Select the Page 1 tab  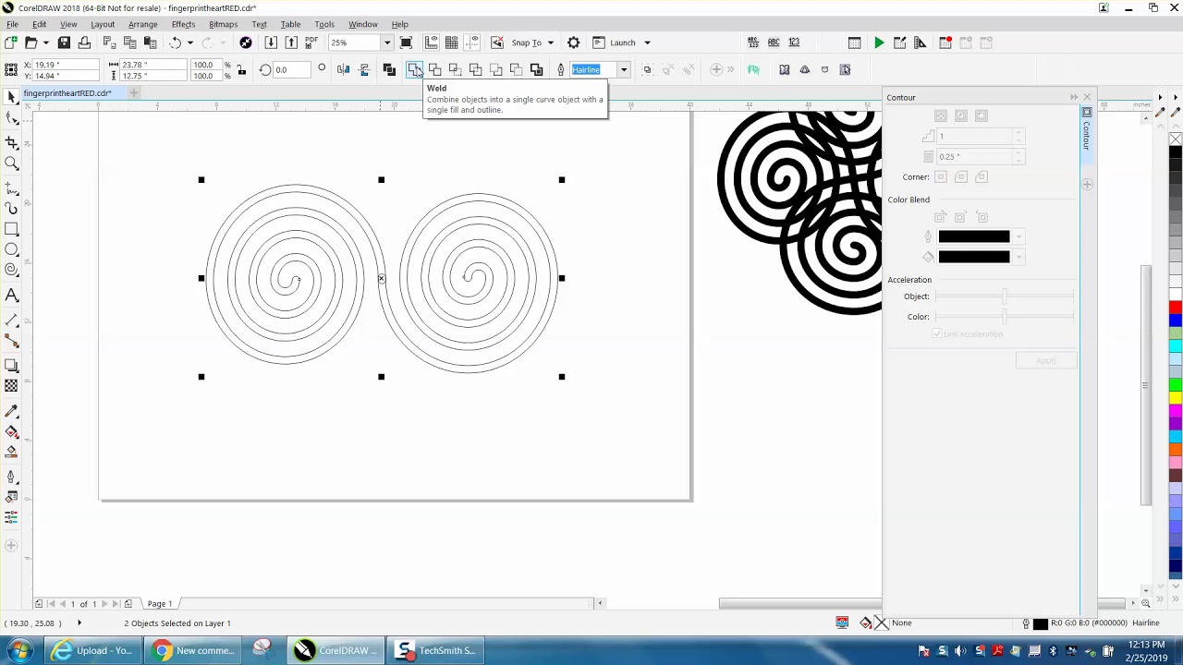tap(160, 604)
